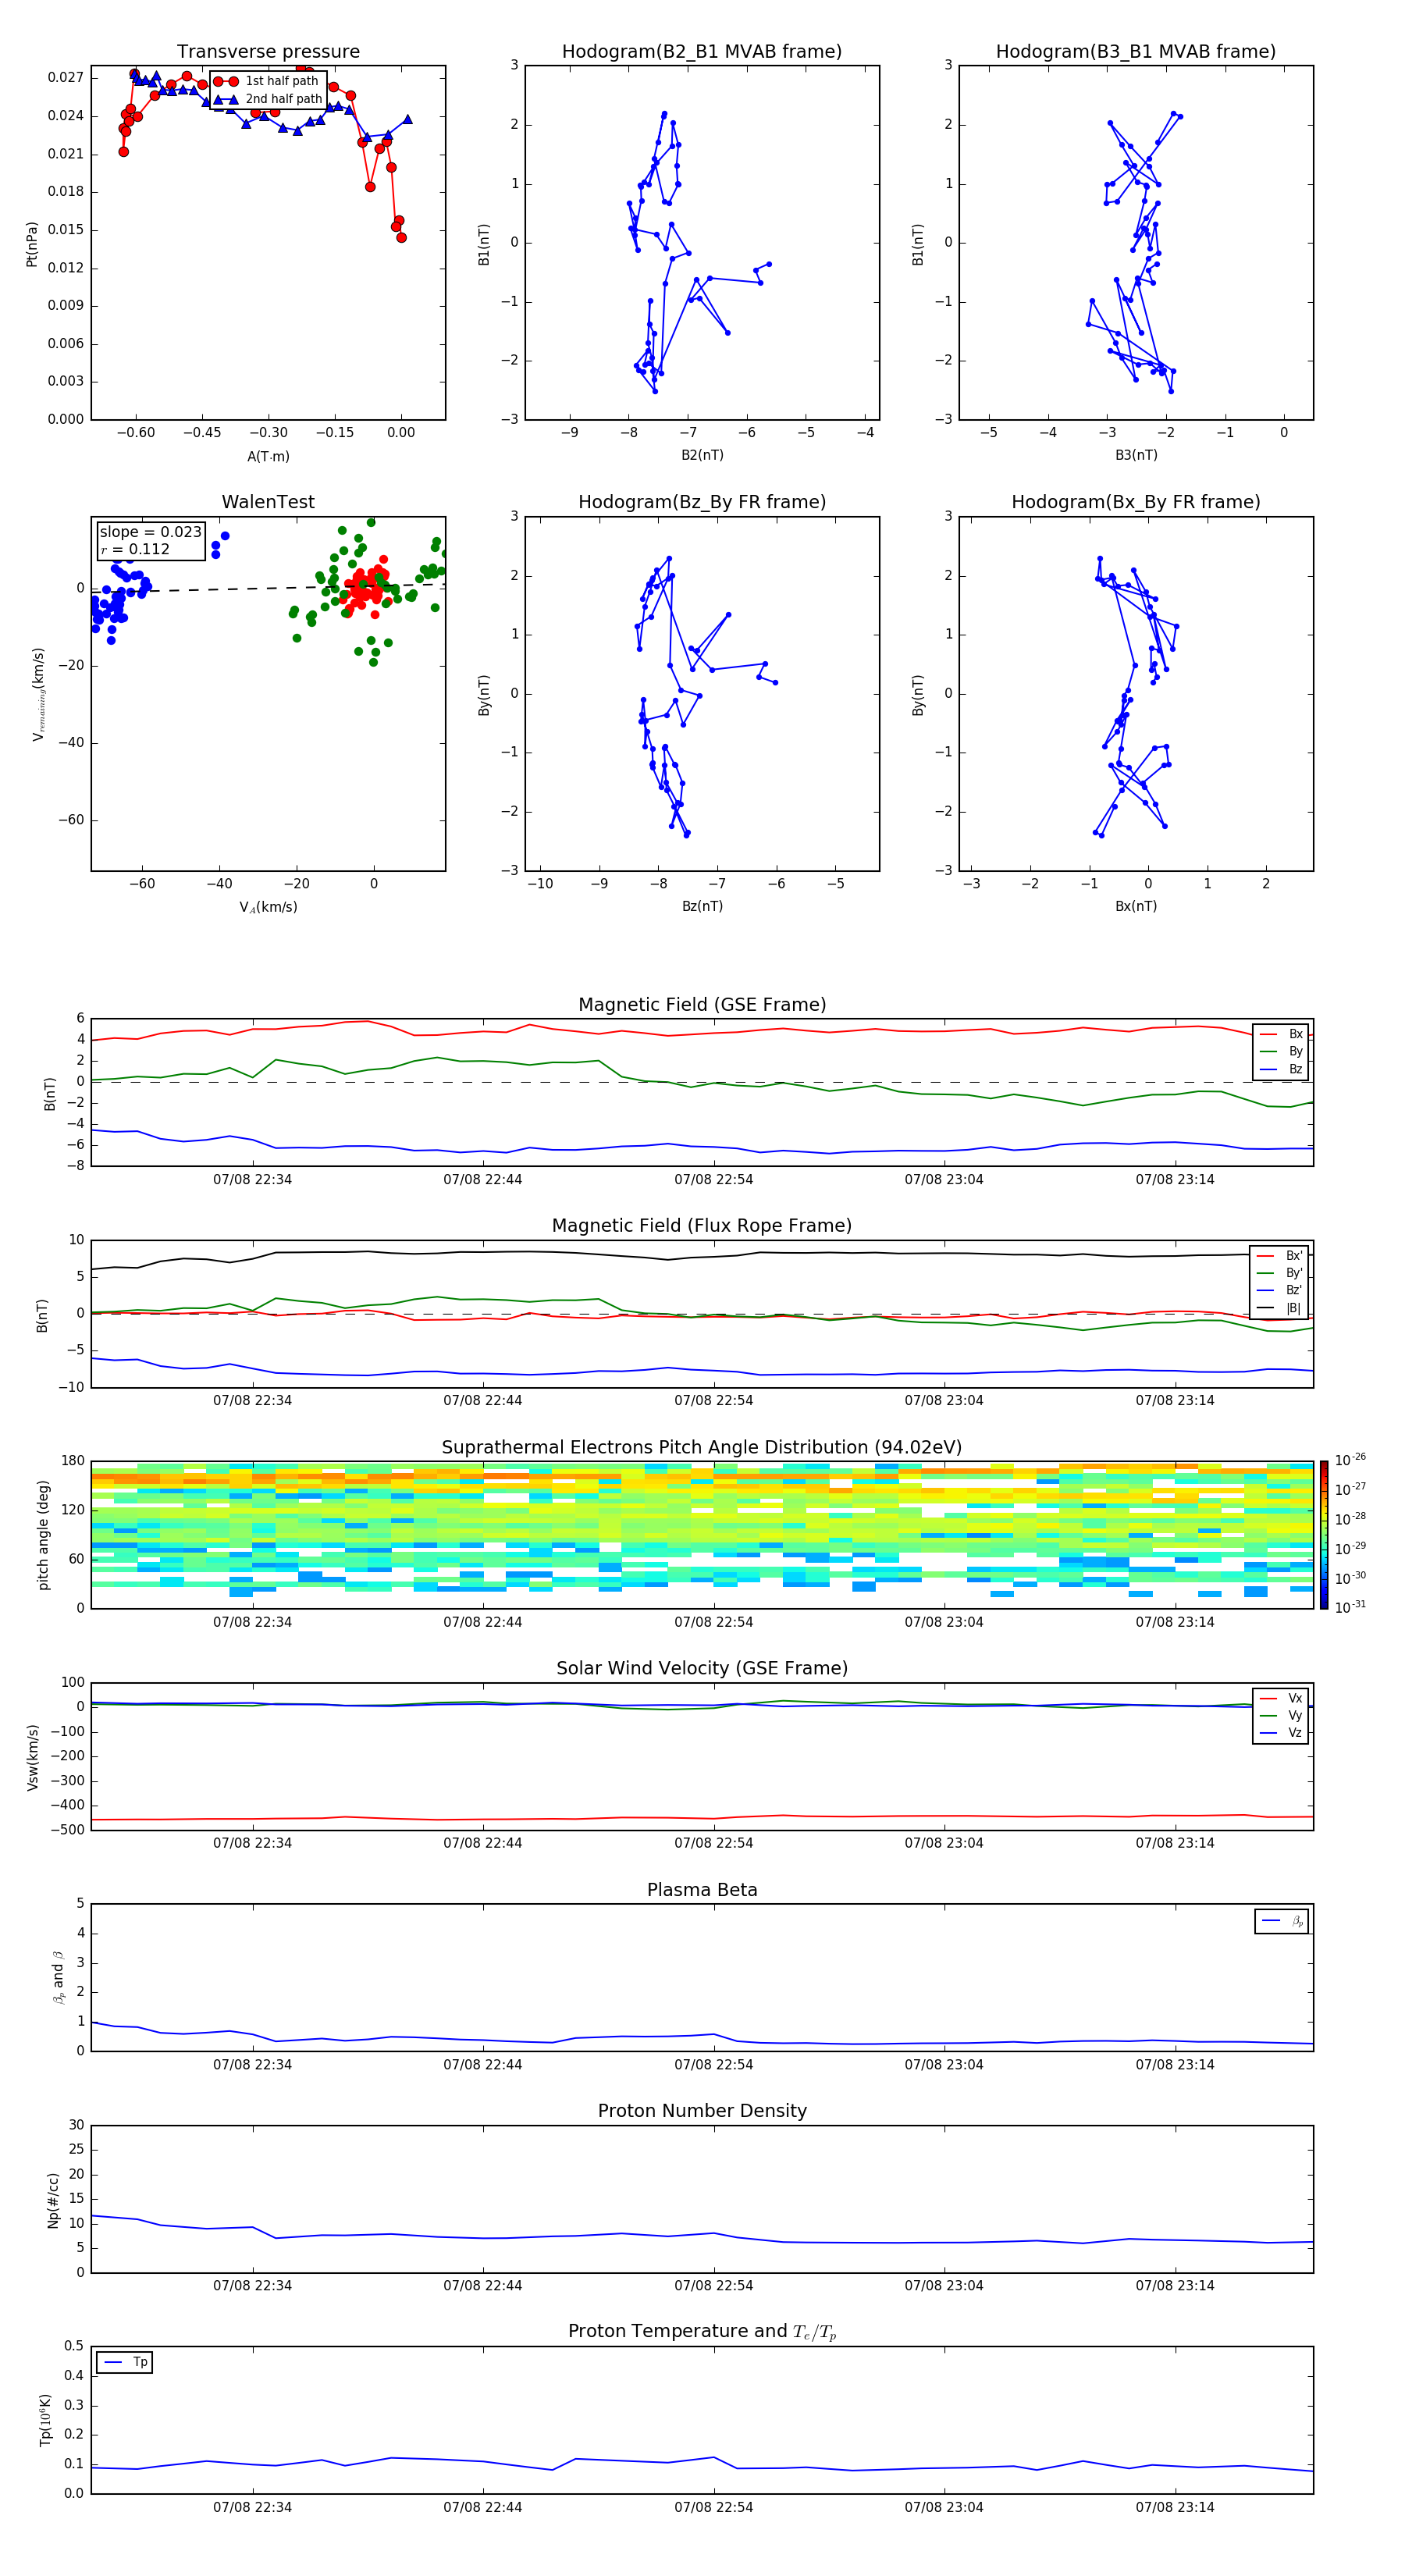The height and width of the screenshot is (2576, 1405).
Task: Click the 10^-26 colorbar tick label
Action: pos(1350,1460)
